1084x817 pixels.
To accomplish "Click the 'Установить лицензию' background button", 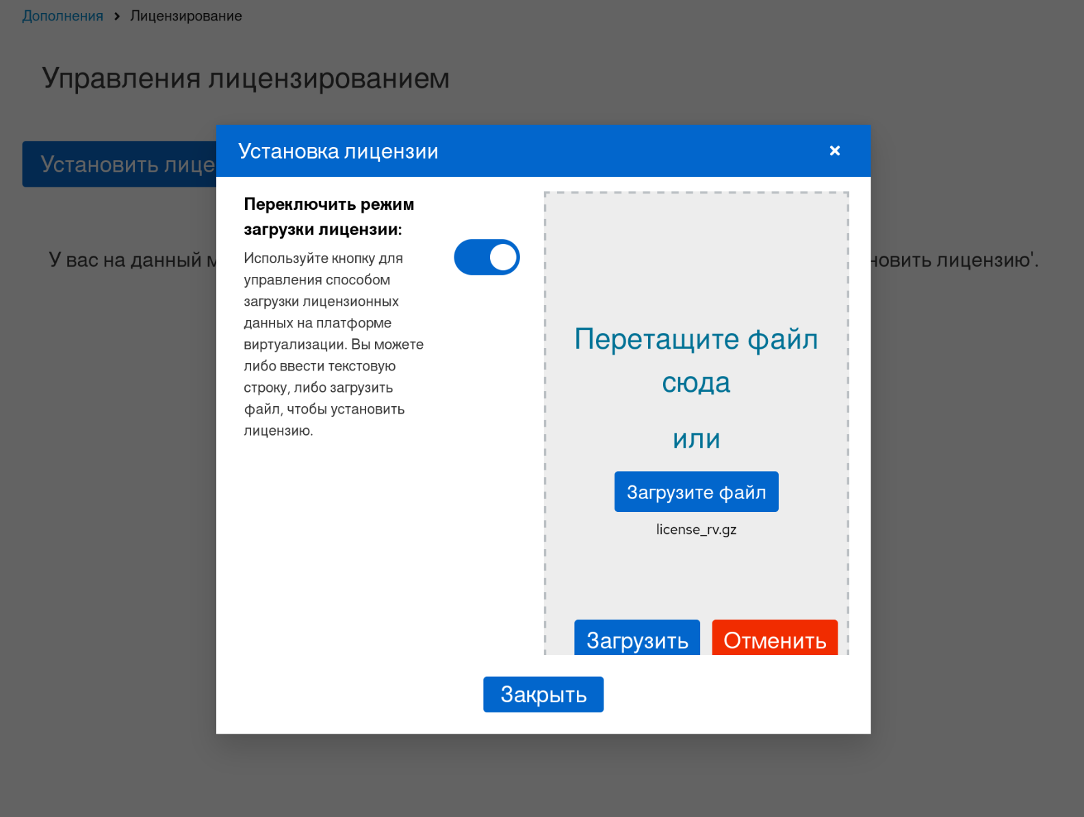I will pos(120,164).
